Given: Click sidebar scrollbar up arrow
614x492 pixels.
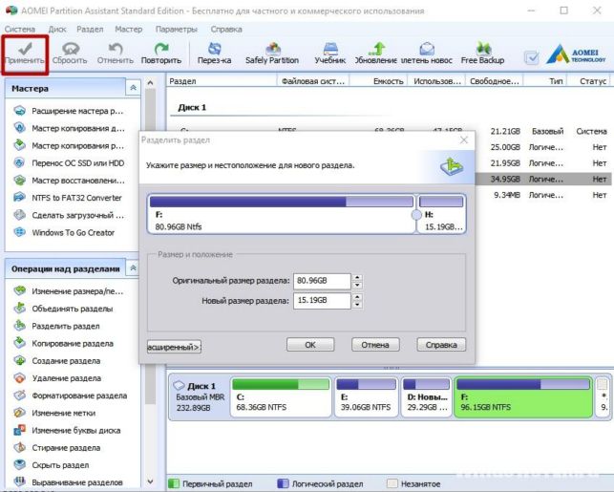Looking at the screenshot, I should [x=150, y=83].
